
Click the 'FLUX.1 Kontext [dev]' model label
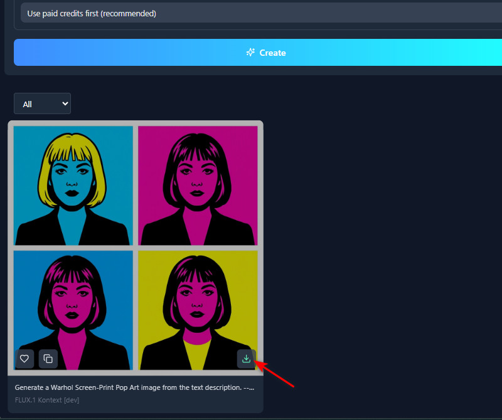tap(47, 400)
